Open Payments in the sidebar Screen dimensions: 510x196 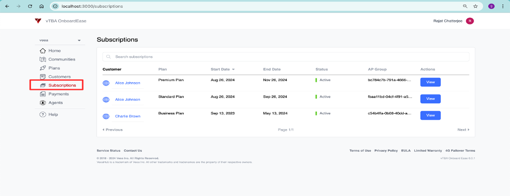58,94
